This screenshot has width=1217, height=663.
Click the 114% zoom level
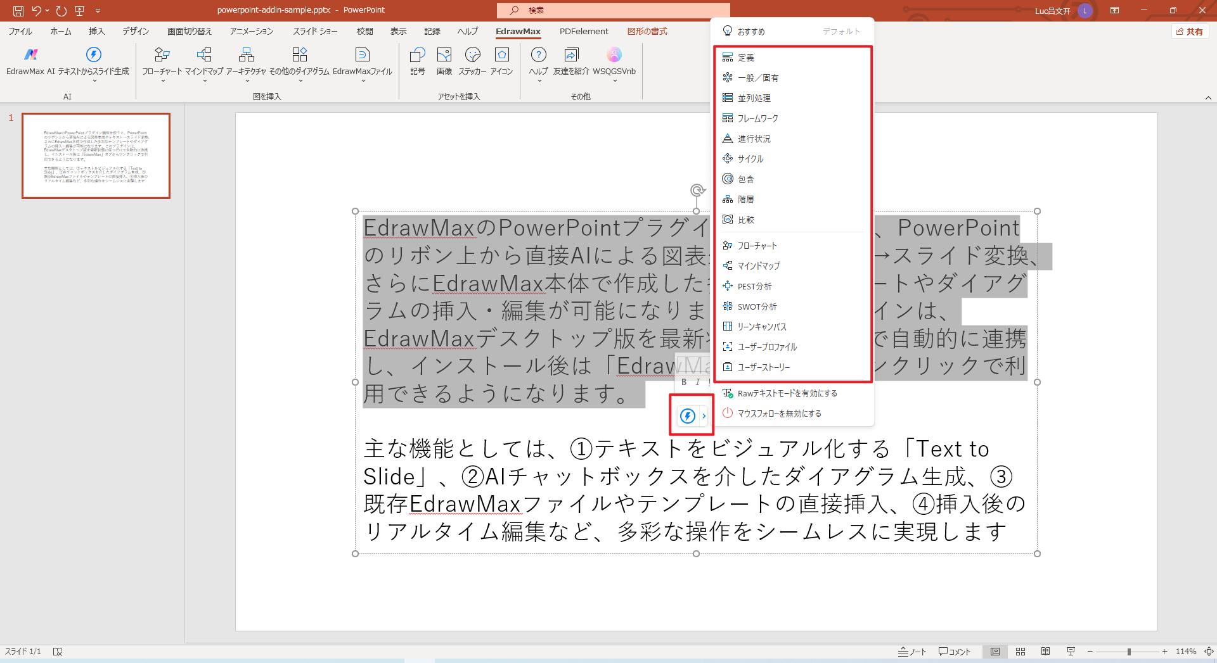click(1186, 652)
